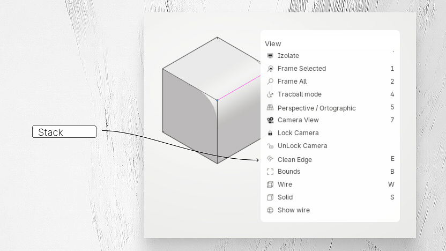Click the blue vertex on the cube
The image size is (446, 251).
pyautogui.click(x=217, y=100)
